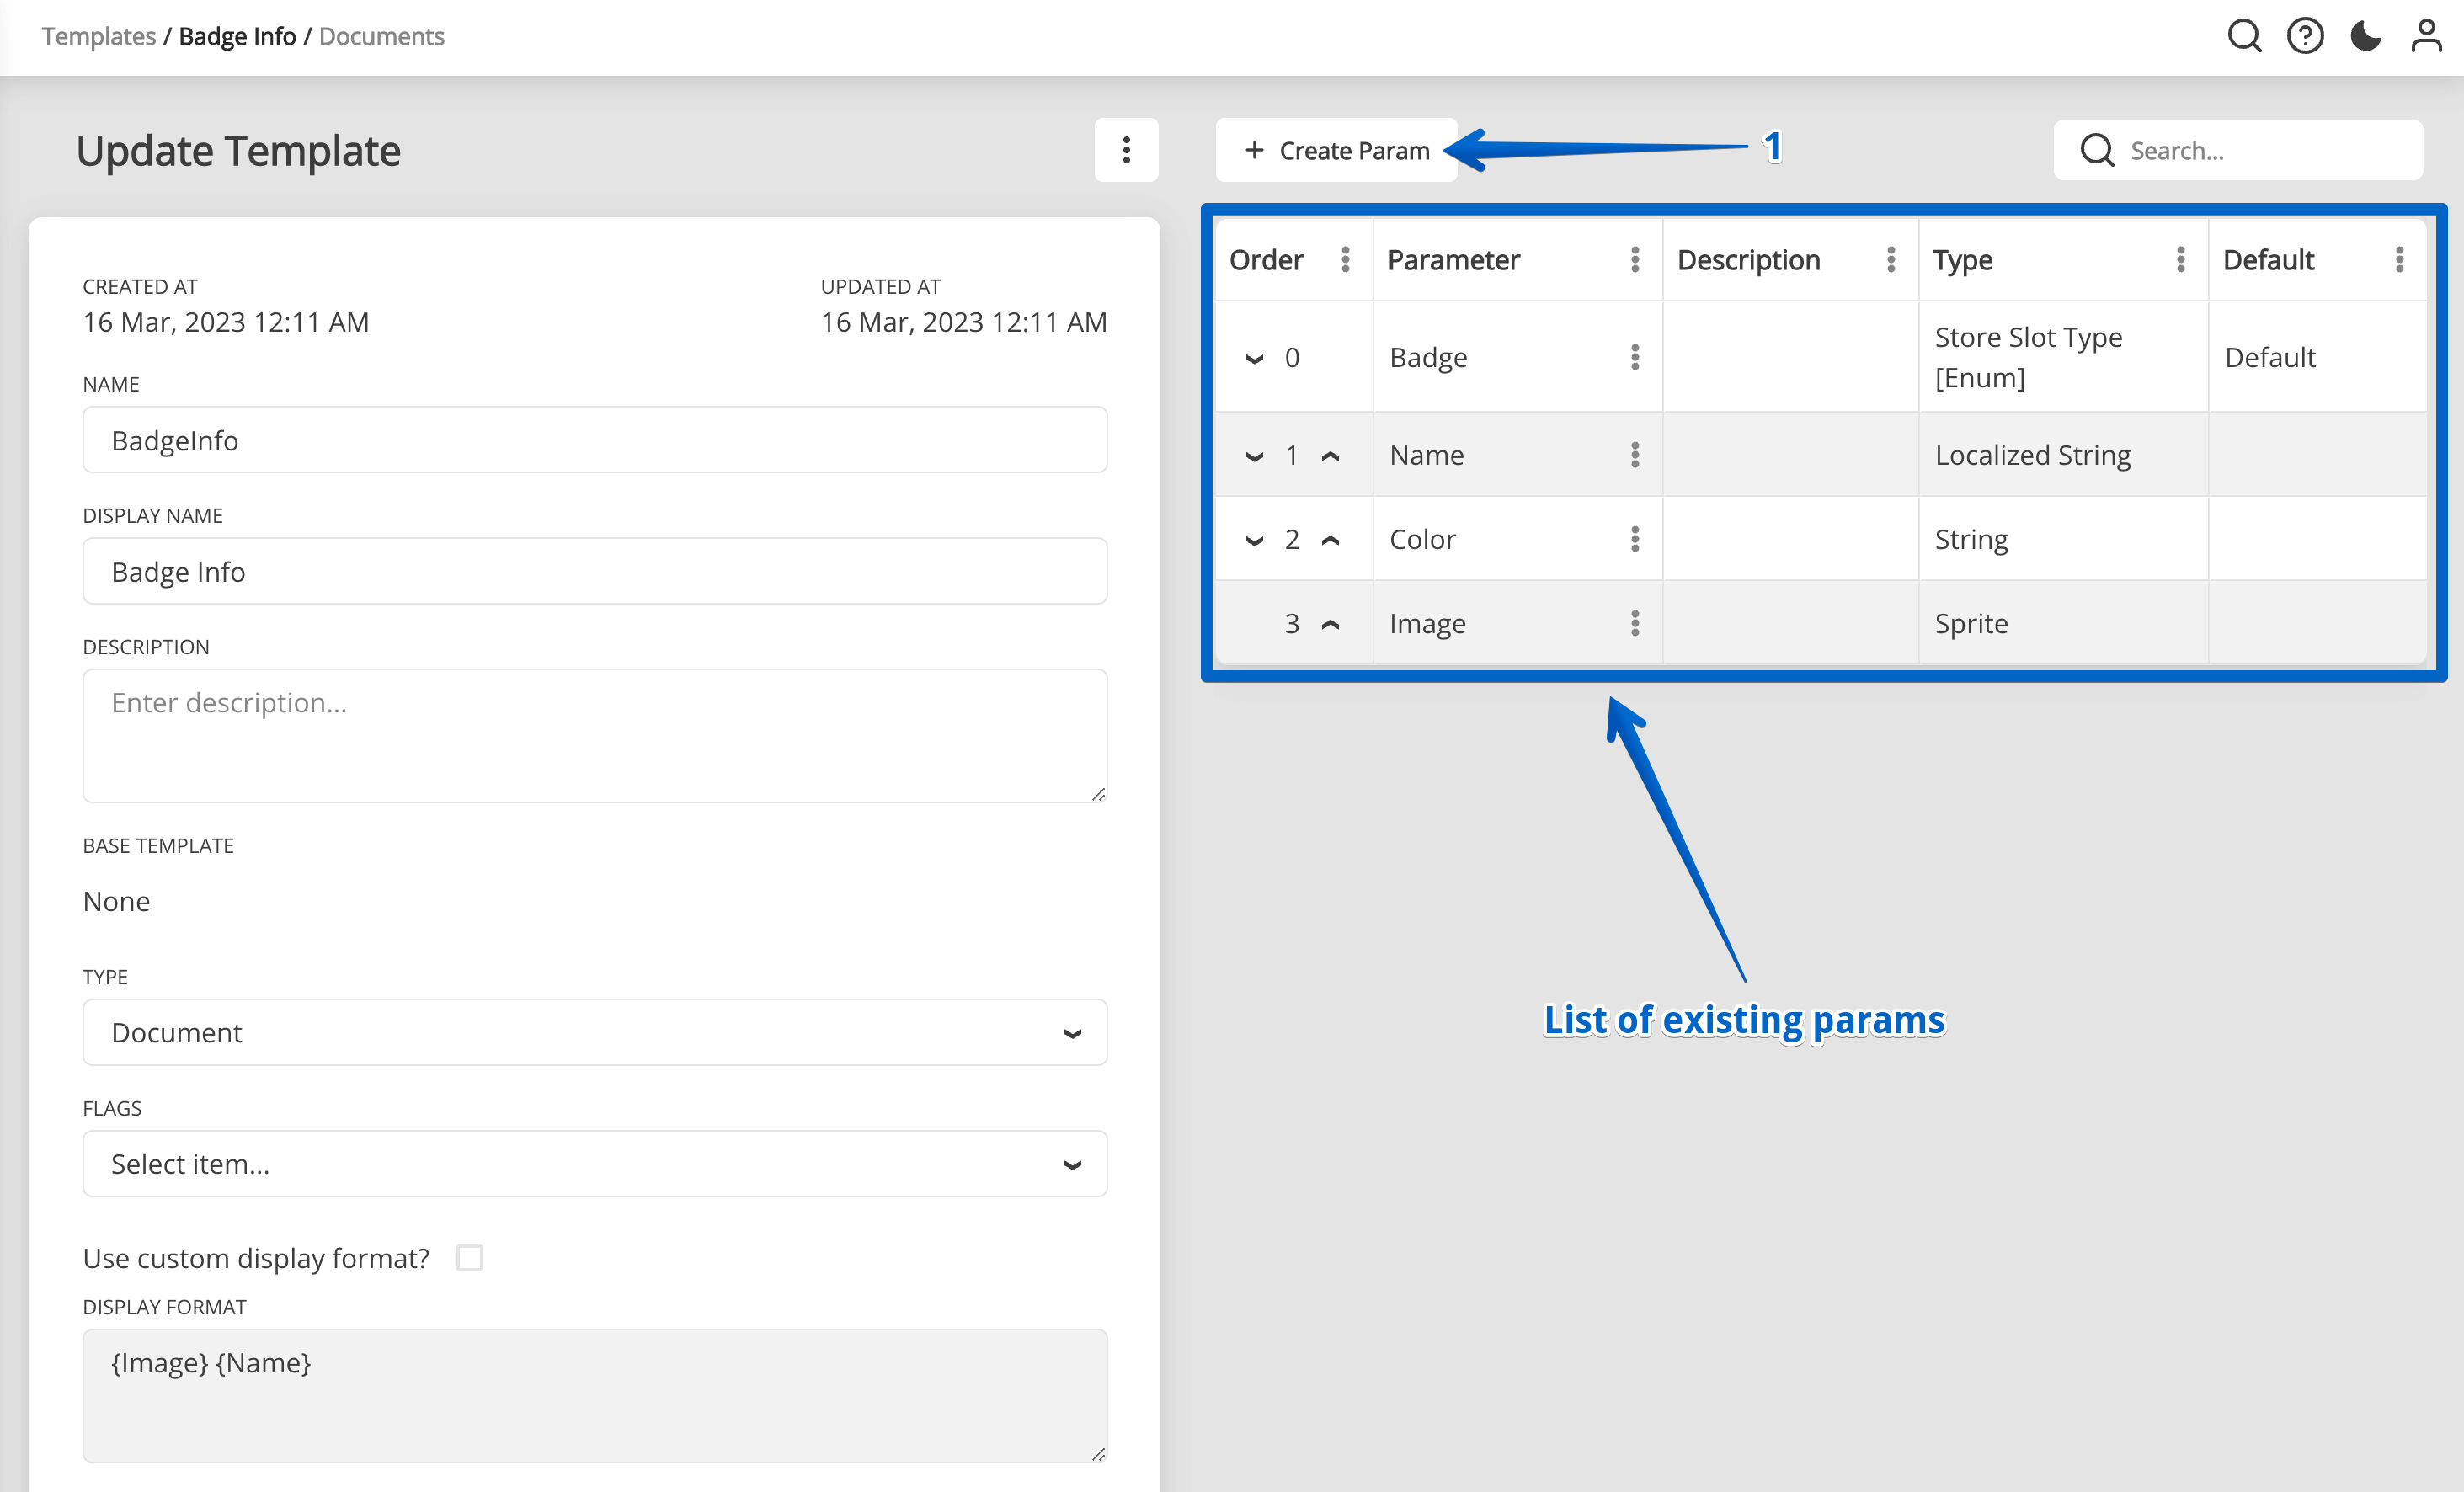Move the Badge parameter down using its chevron
Screen dimensions: 2464x1492
tap(1255, 358)
